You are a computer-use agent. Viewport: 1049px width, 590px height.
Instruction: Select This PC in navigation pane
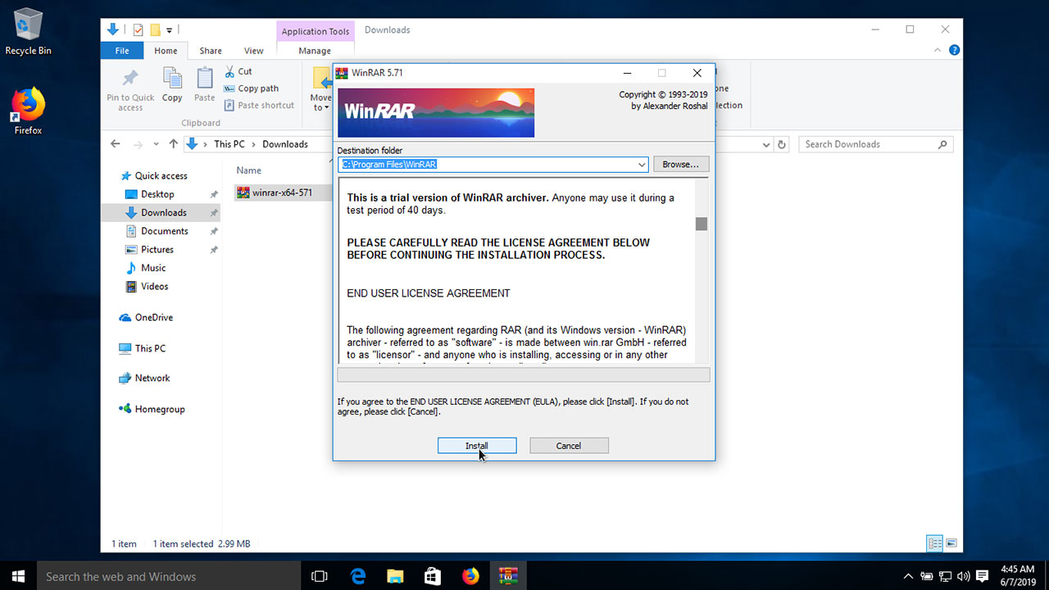point(150,348)
